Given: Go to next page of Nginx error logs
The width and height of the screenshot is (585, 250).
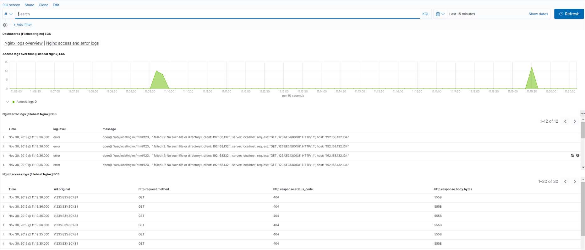Looking at the screenshot, I should click(x=575, y=121).
